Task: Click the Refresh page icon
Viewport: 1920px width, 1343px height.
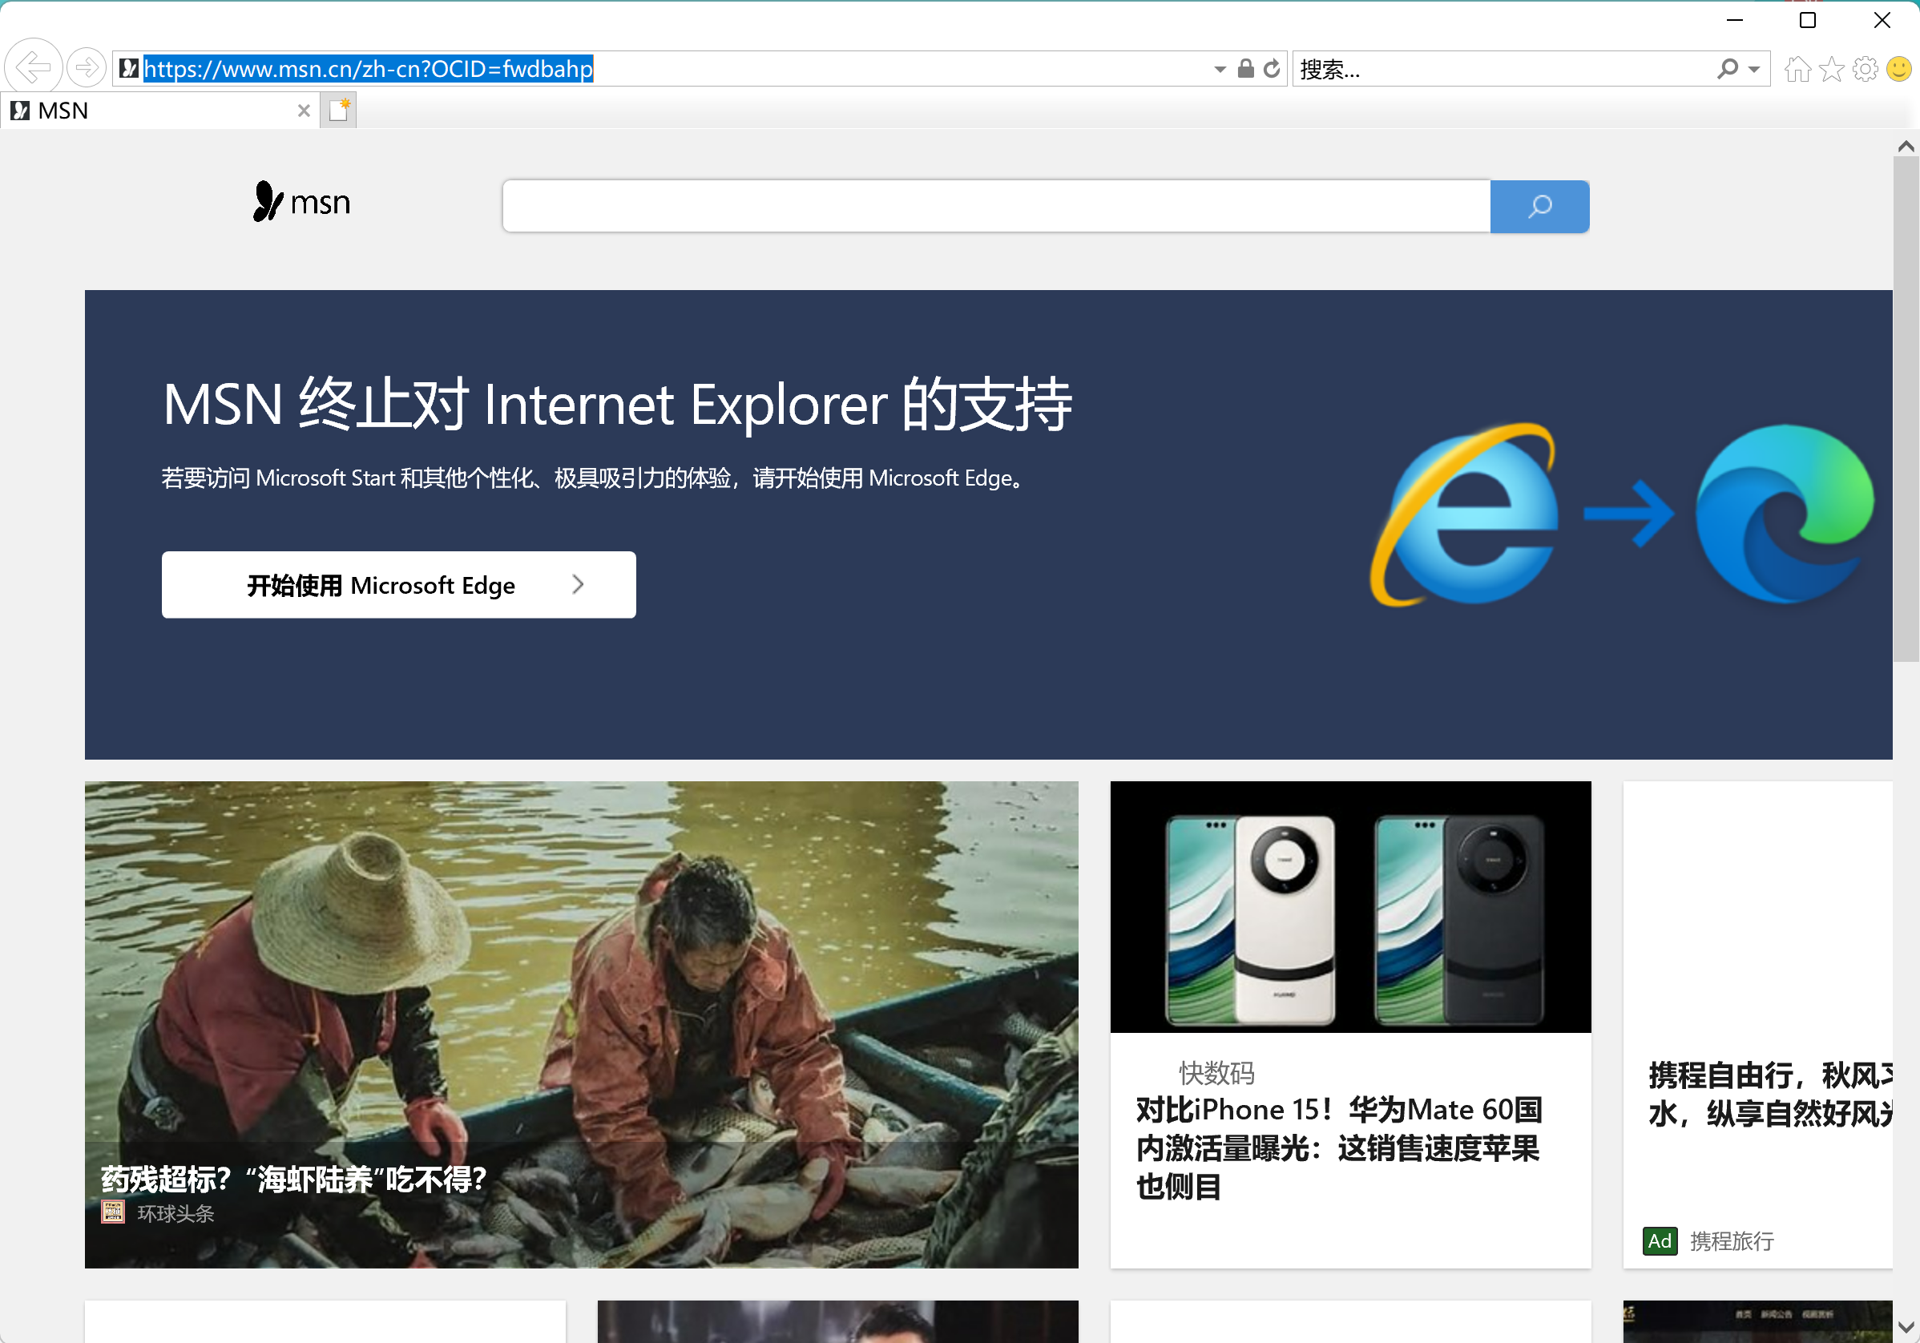Action: click(1271, 69)
